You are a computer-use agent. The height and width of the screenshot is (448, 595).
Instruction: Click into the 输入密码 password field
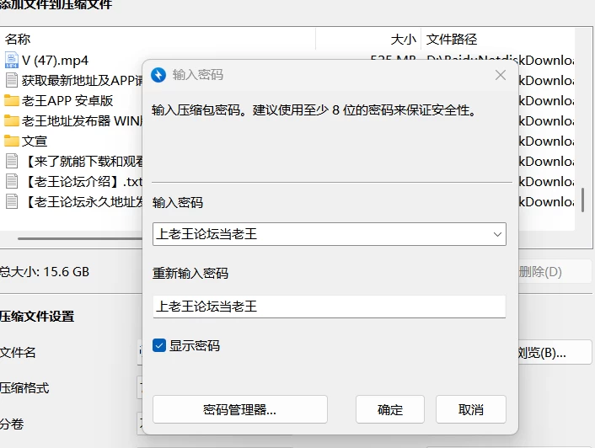(330, 234)
